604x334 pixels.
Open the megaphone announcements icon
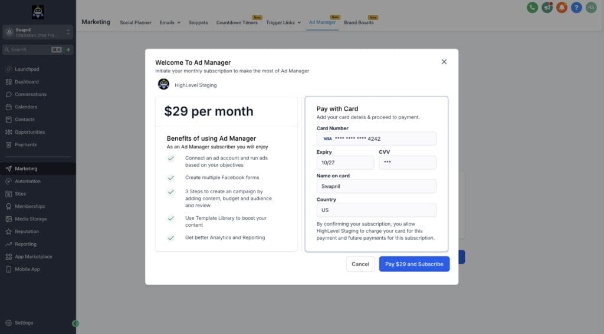click(547, 8)
